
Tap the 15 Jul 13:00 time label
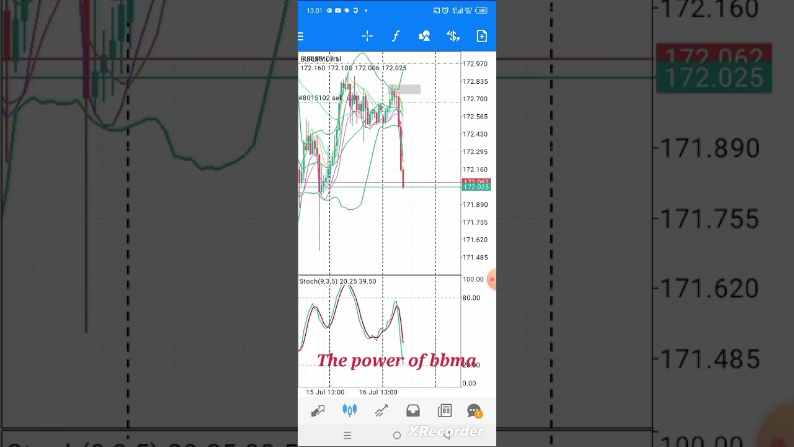click(x=325, y=392)
